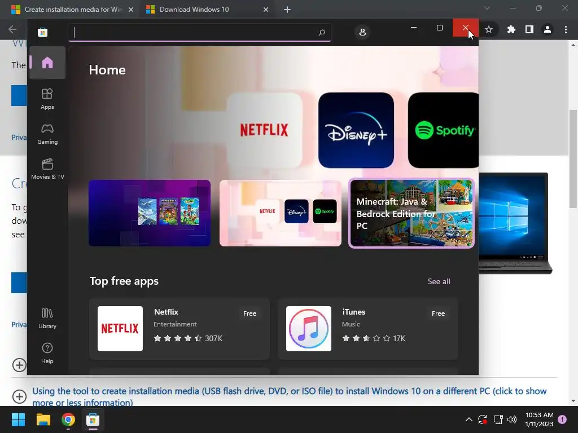Open the notification badge in the taskbar

coord(563,419)
